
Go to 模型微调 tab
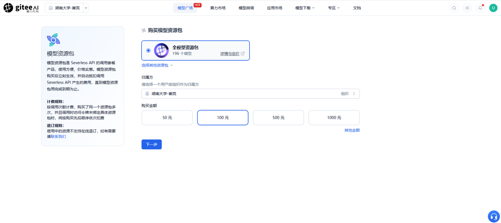[x=246, y=8]
